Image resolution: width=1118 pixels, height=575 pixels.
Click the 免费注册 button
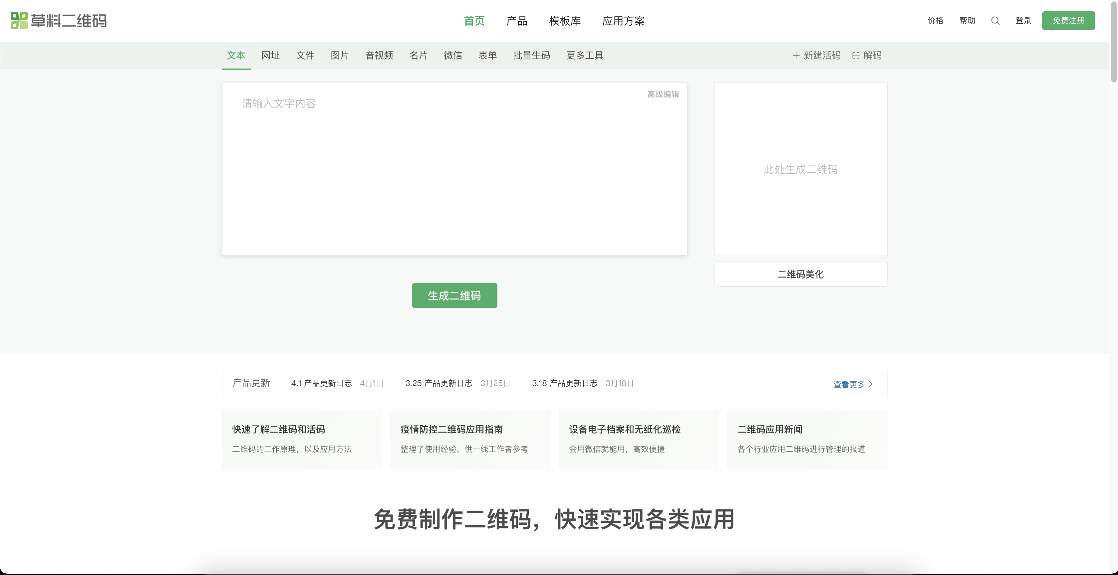(x=1068, y=20)
